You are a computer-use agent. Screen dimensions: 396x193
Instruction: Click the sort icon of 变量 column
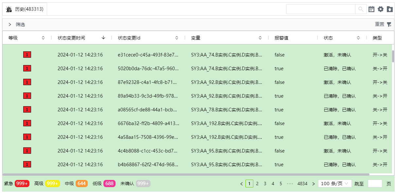260,38
